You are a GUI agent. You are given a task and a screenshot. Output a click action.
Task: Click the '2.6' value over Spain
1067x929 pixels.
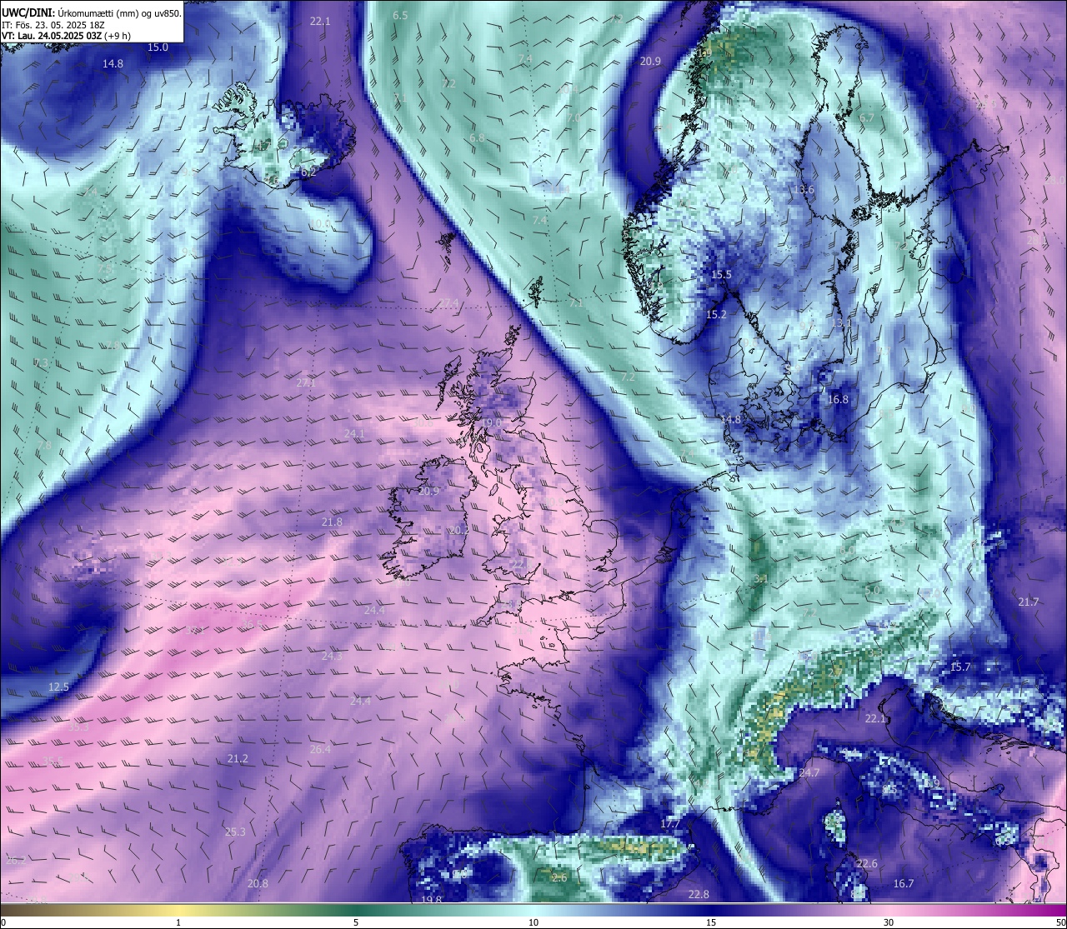(559, 878)
